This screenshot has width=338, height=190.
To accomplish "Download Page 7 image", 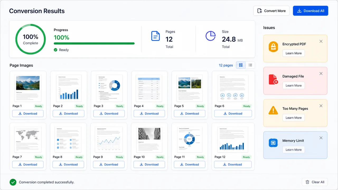I will (28, 165).
